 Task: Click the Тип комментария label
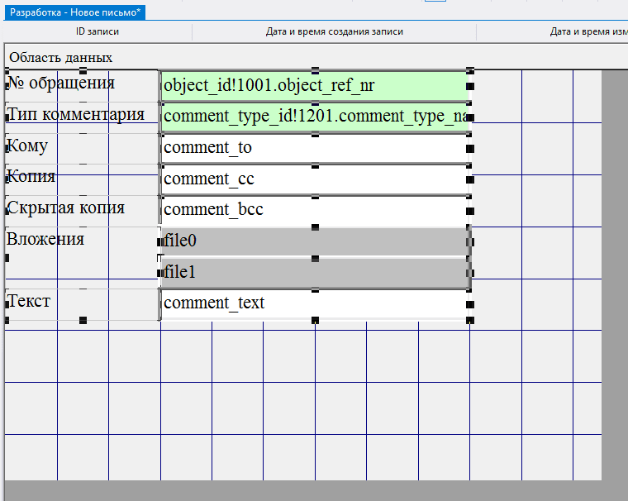[x=76, y=115]
